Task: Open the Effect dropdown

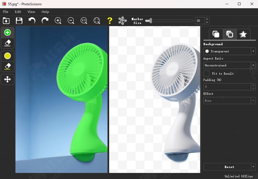Action: click(229, 101)
